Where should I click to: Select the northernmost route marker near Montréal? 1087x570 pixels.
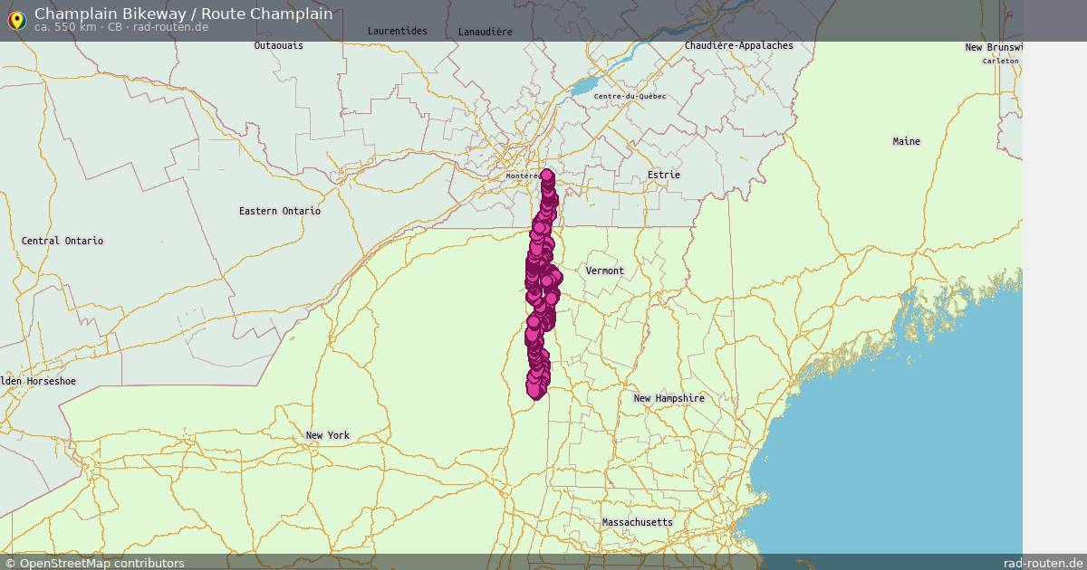(x=544, y=176)
